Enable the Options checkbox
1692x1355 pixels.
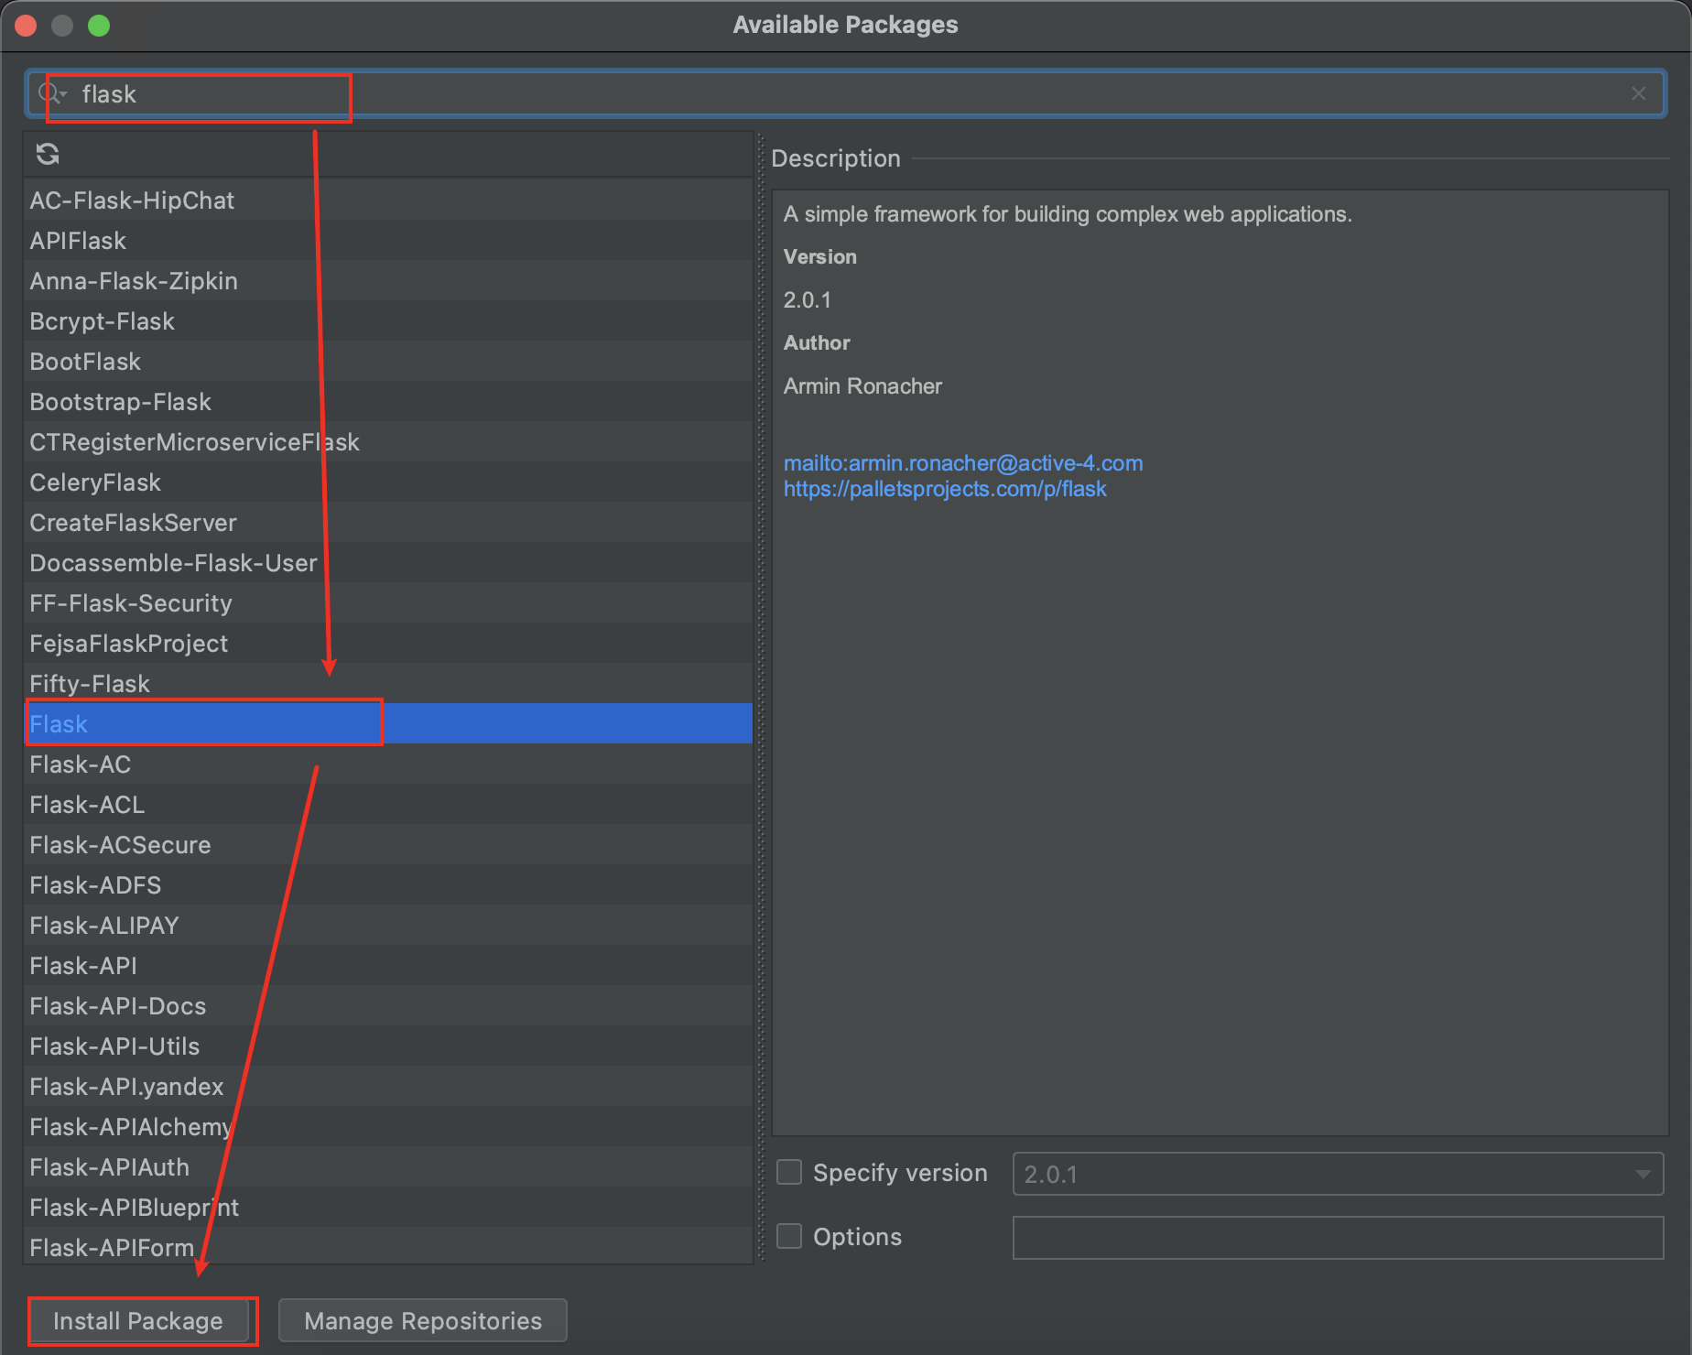click(789, 1236)
